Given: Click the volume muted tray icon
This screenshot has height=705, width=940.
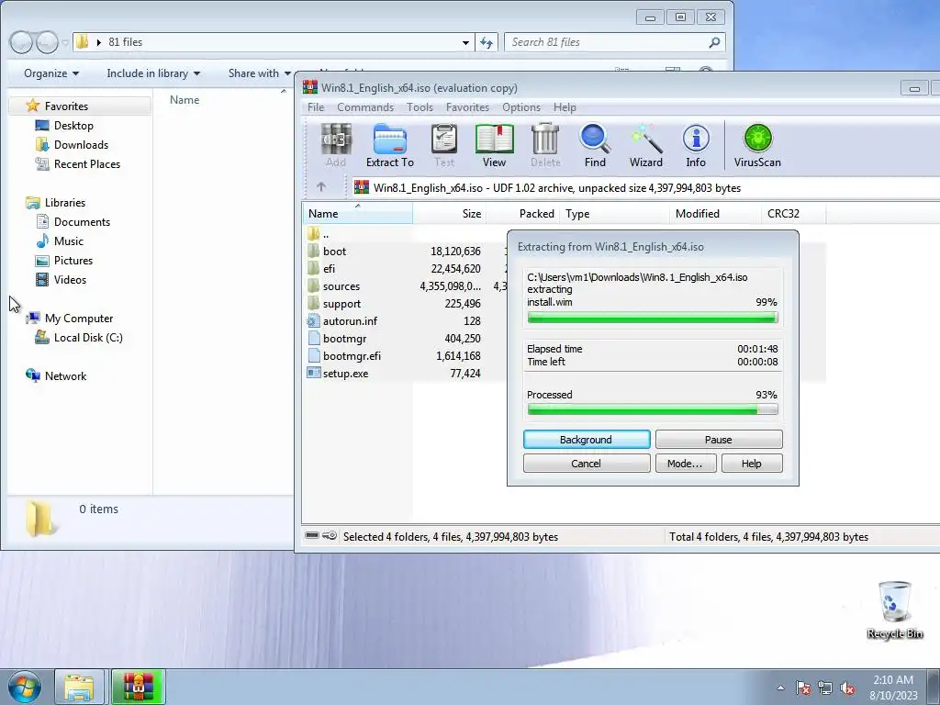Looking at the screenshot, I should pyautogui.click(x=847, y=688).
